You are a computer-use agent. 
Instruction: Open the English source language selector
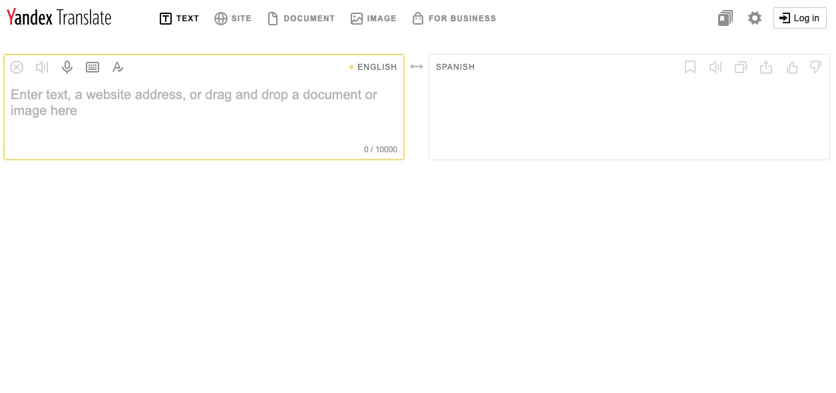pos(377,67)
